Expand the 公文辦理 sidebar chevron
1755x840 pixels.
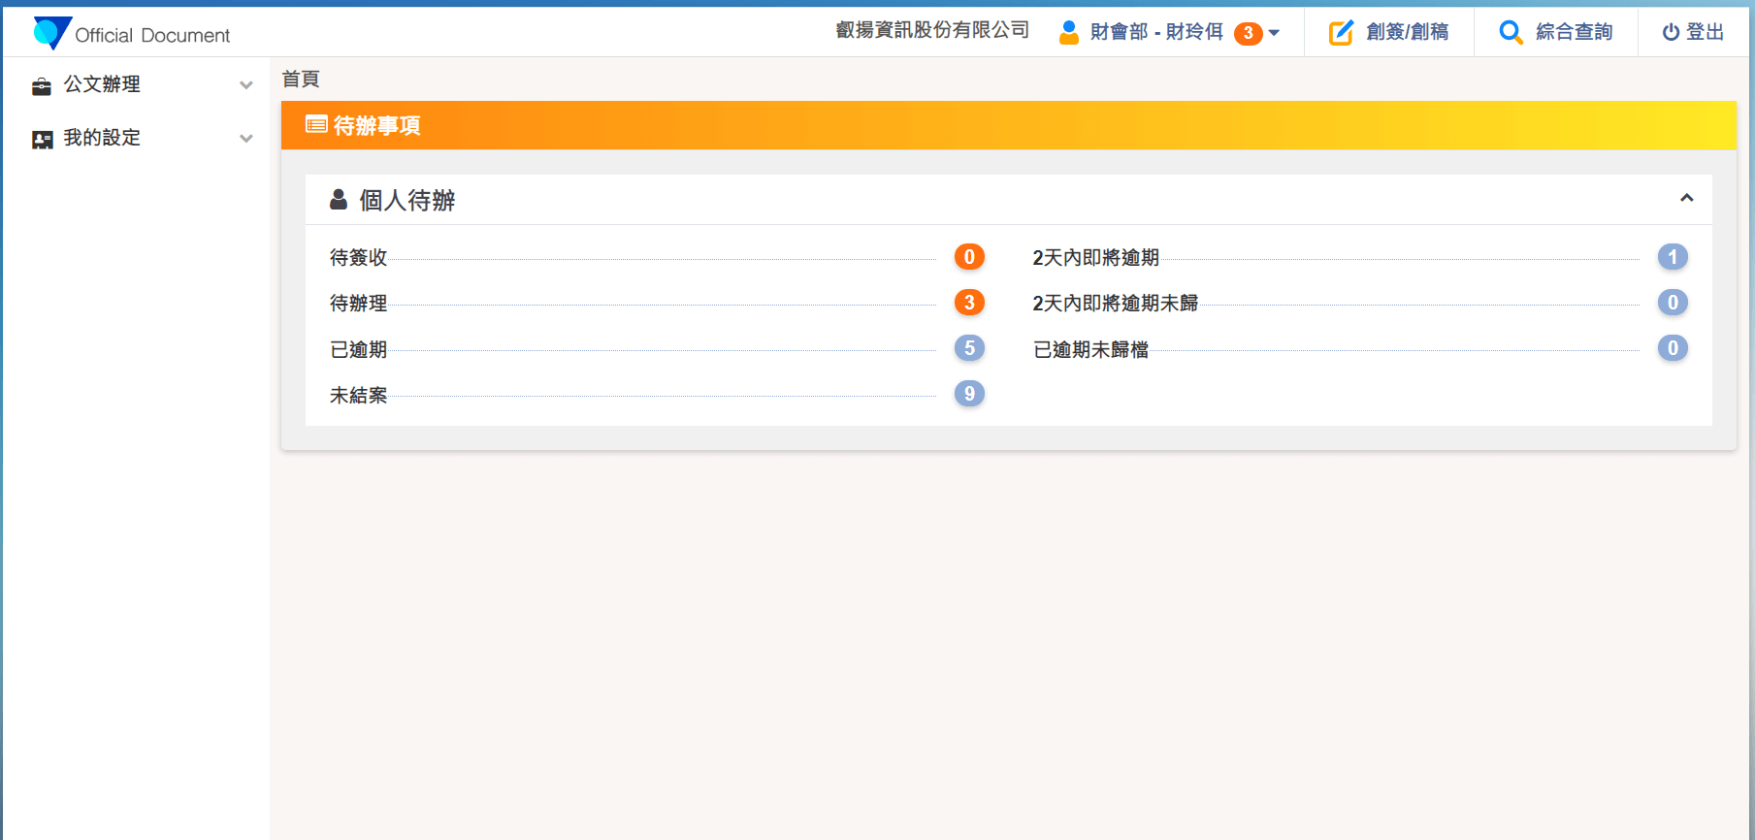(246, 85)
